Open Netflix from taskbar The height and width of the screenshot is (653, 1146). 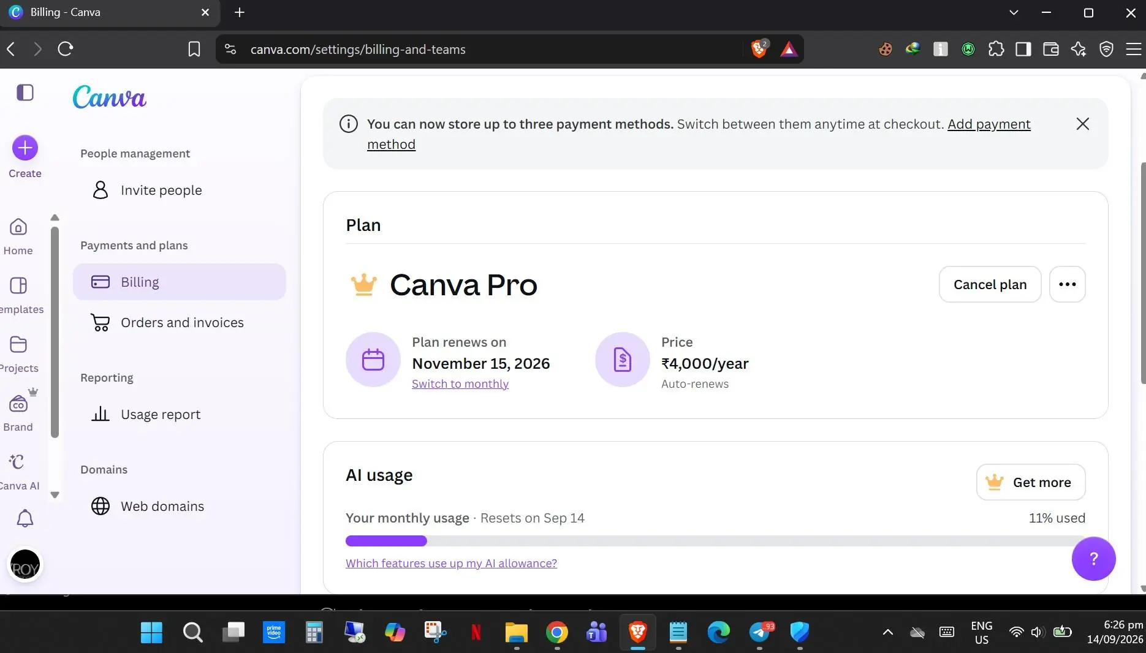[x=476, y=632]
